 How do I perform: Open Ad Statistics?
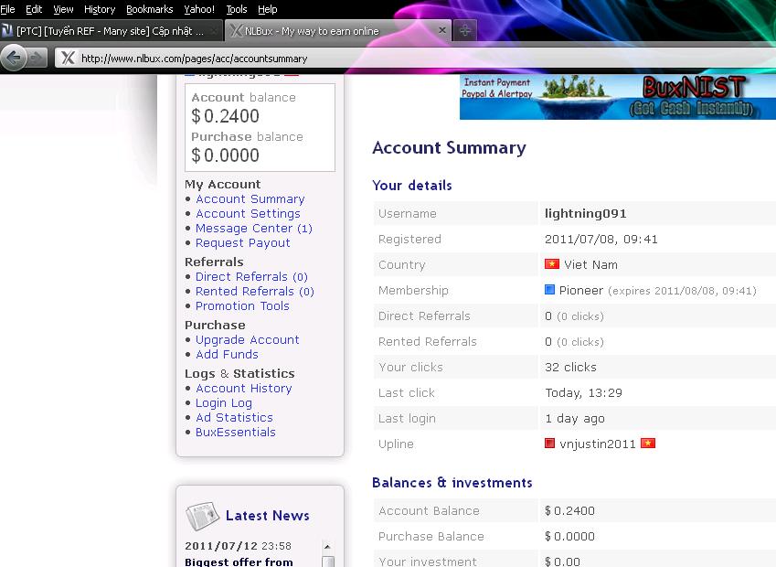pyautogui.click(x=235, y=417)
